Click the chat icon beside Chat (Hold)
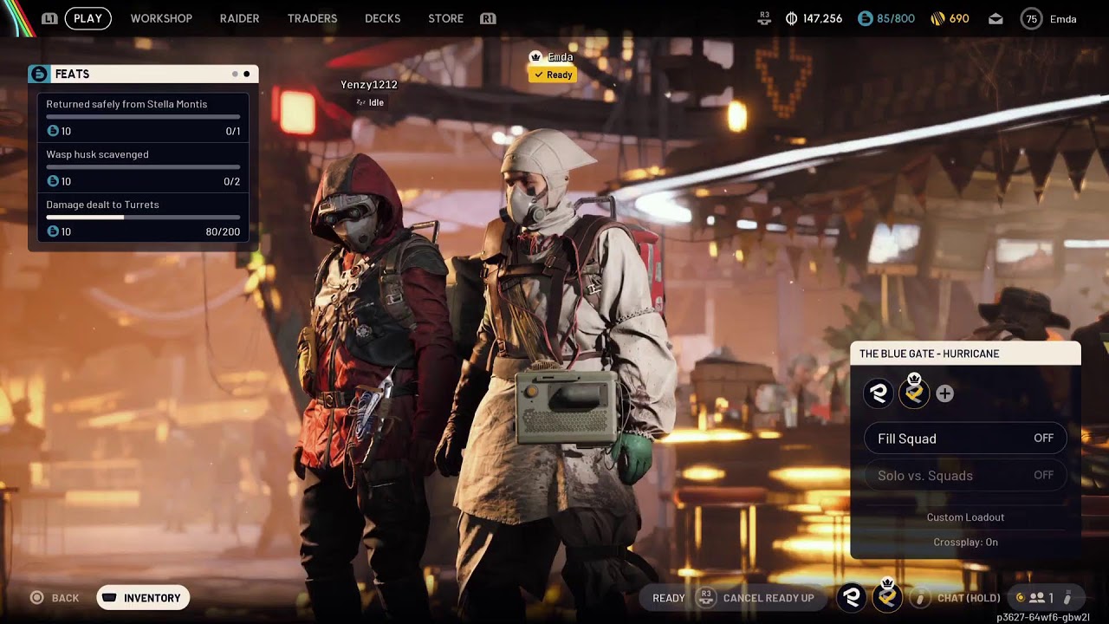Viewport: 1109px width, 624px height. pos(920,597)
